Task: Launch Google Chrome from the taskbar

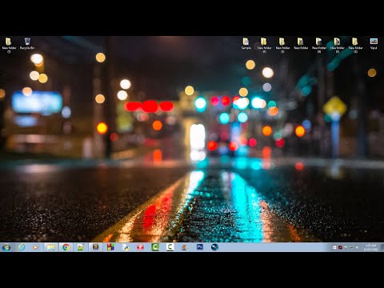Action: [66, 247]
